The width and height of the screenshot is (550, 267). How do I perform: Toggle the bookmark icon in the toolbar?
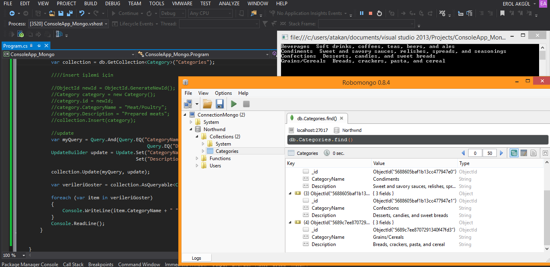[x=502, y=13]
